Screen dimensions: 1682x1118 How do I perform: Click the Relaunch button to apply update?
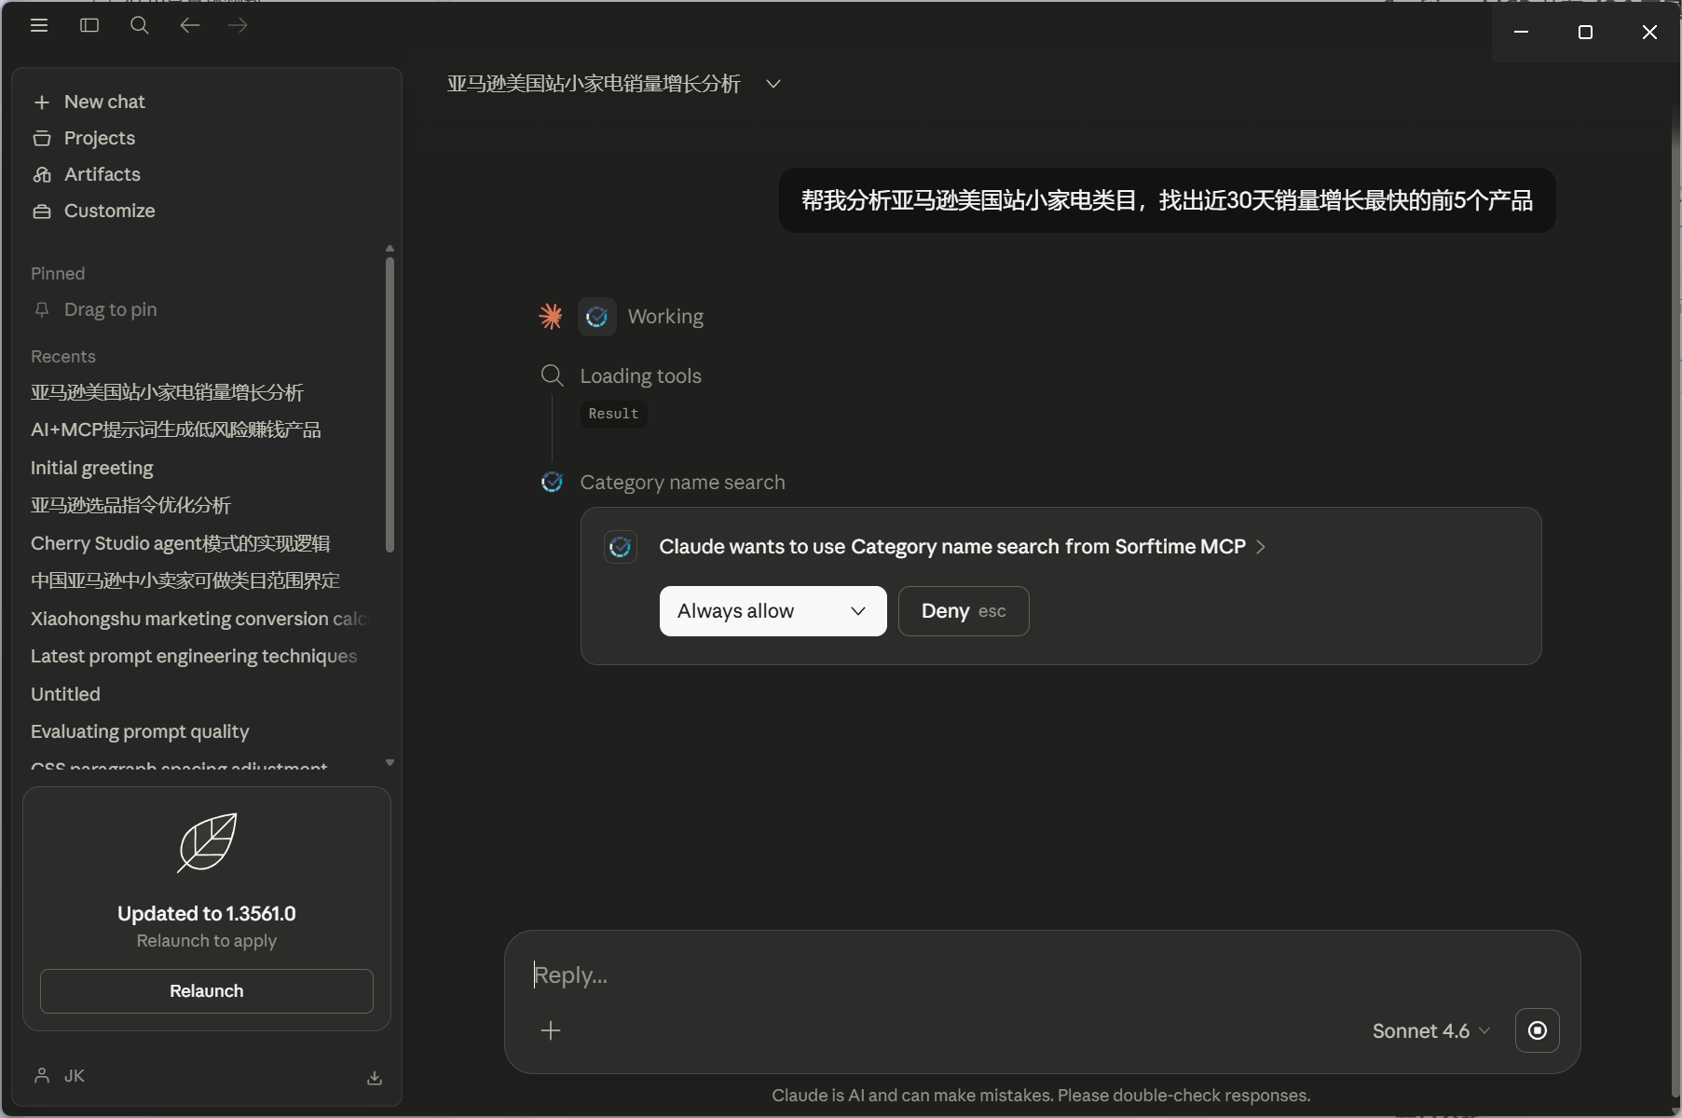[x=206, y=991]
